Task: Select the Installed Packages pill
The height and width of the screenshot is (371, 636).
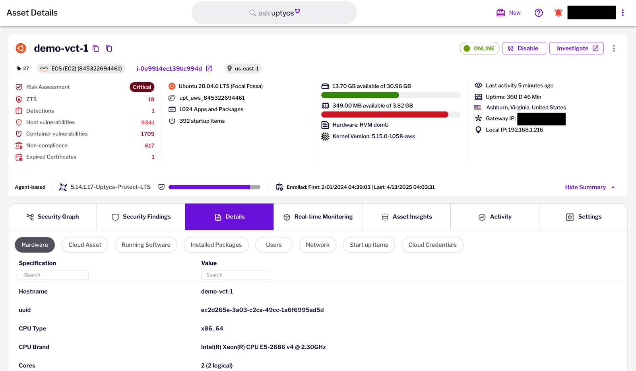Action: [216, 245]
